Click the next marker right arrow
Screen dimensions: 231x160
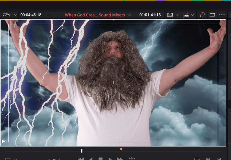click(59, 159)
